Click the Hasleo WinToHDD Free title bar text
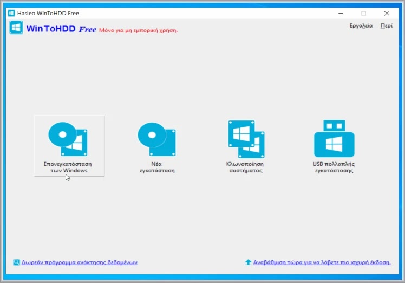The image size is (405, 283). pyautogui.click(x=48, y=13)
